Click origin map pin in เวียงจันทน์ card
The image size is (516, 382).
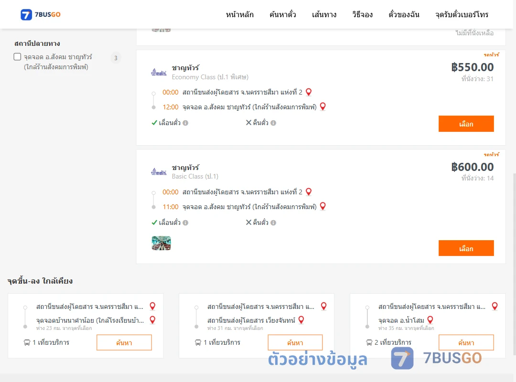(x=324, y=307)
